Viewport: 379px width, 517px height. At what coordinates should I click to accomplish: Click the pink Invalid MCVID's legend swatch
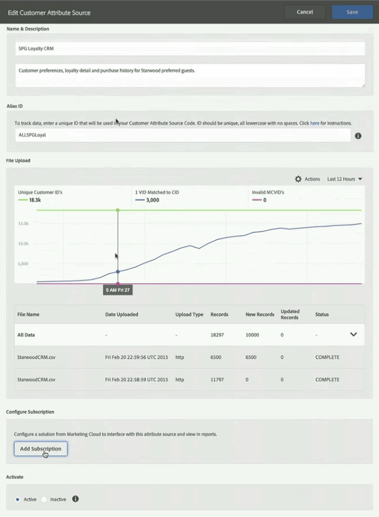[256, 199]
